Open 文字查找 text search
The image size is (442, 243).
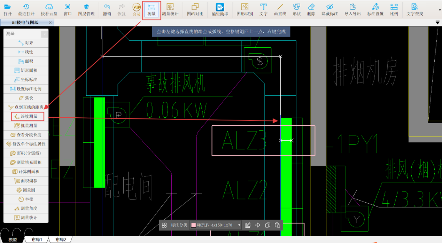[414, 10]
